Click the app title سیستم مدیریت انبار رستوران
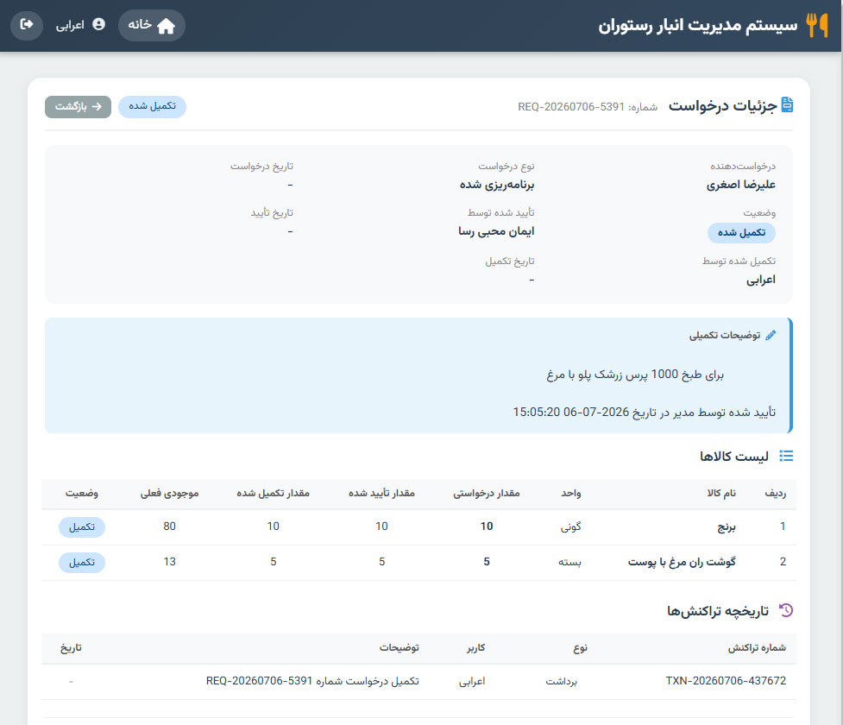Image resolution: width=843 pixels, height=725 pixels. [698, 25]
